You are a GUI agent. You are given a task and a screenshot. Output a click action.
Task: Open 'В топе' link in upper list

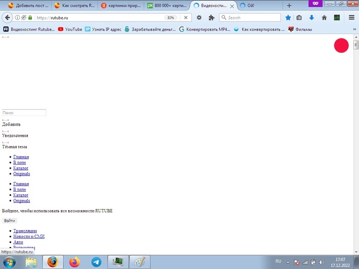tap(19, 162)
